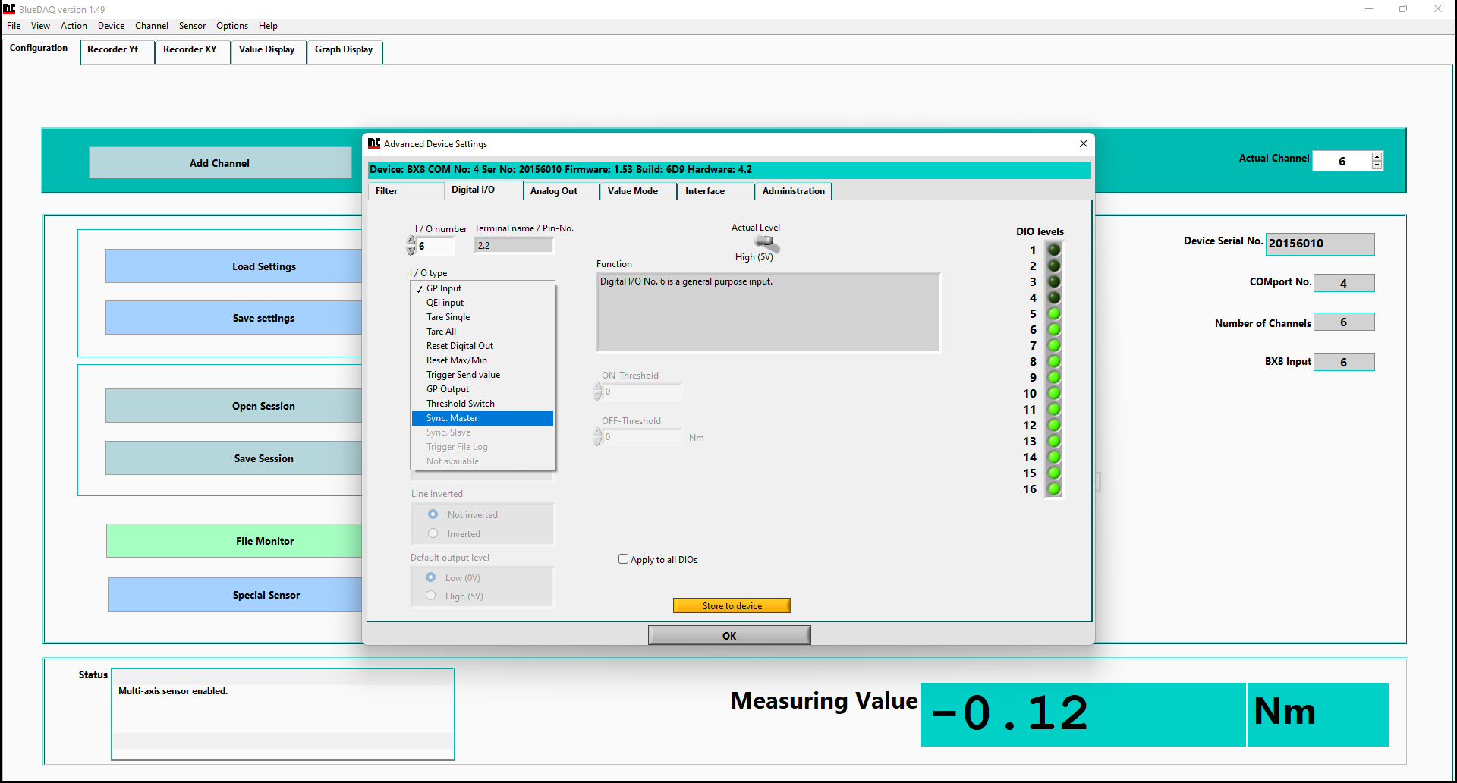
Task: Increment the Actual Channel spinner
Action: click(1377, 156)
